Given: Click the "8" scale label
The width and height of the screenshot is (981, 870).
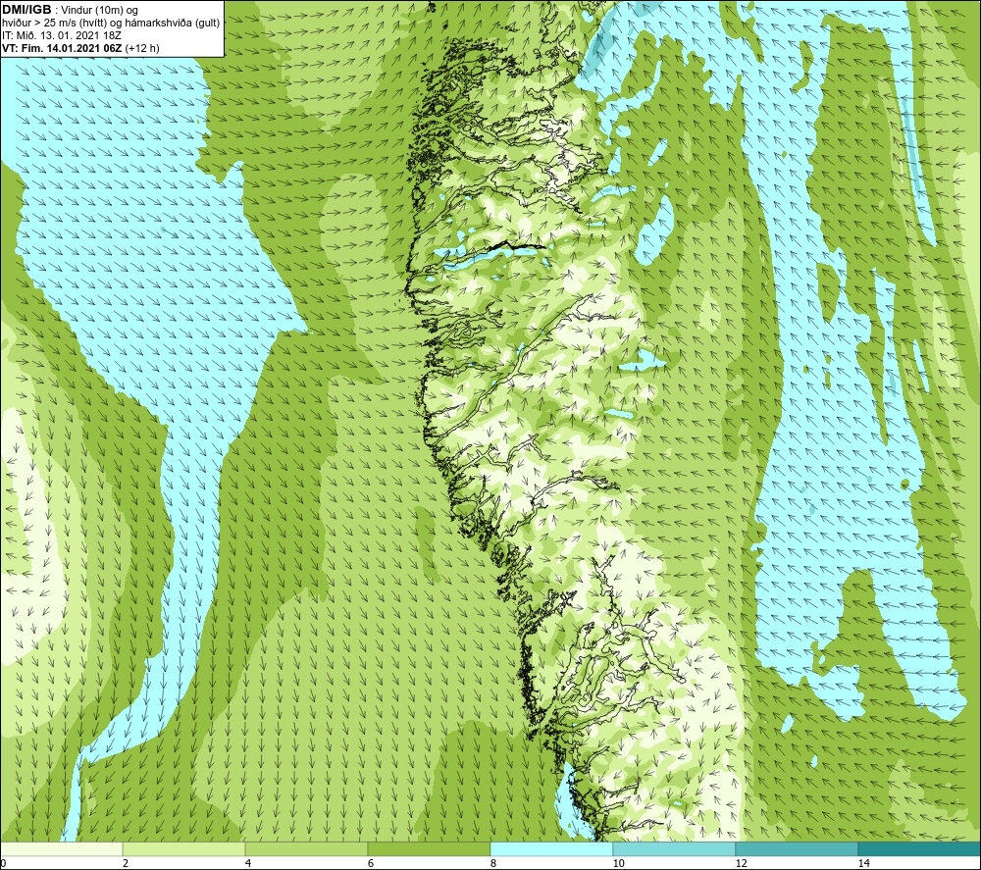Looking at the screenshot, I should (493, 863).
